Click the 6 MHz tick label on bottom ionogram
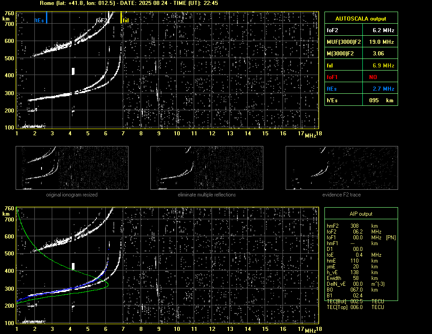Image resolution: width=432 pixels, height=334 pixels. [105, 329]
